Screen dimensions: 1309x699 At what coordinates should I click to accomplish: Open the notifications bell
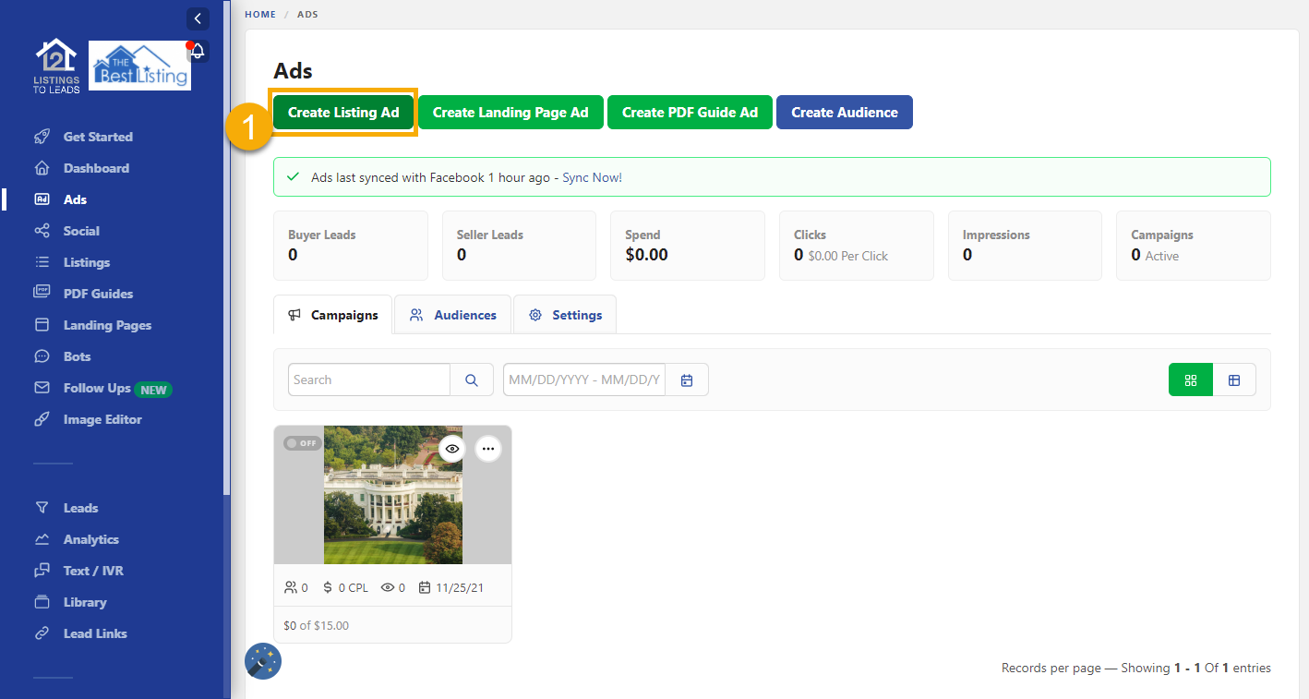pos(197,53)
